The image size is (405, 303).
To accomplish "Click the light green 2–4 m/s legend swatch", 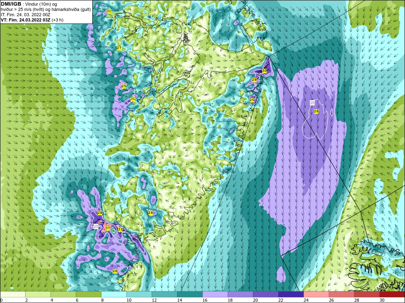I will click(38, 294).
